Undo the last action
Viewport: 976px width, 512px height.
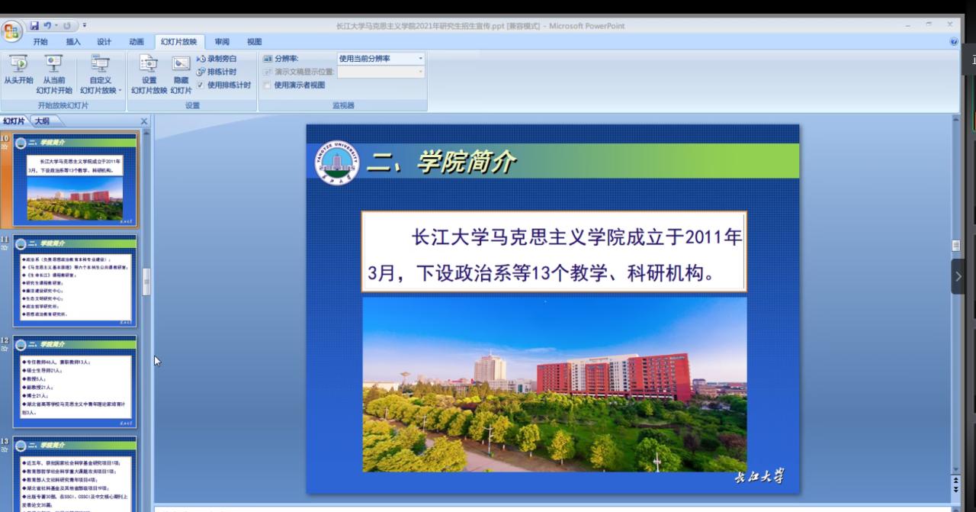(x=47, y=26)
